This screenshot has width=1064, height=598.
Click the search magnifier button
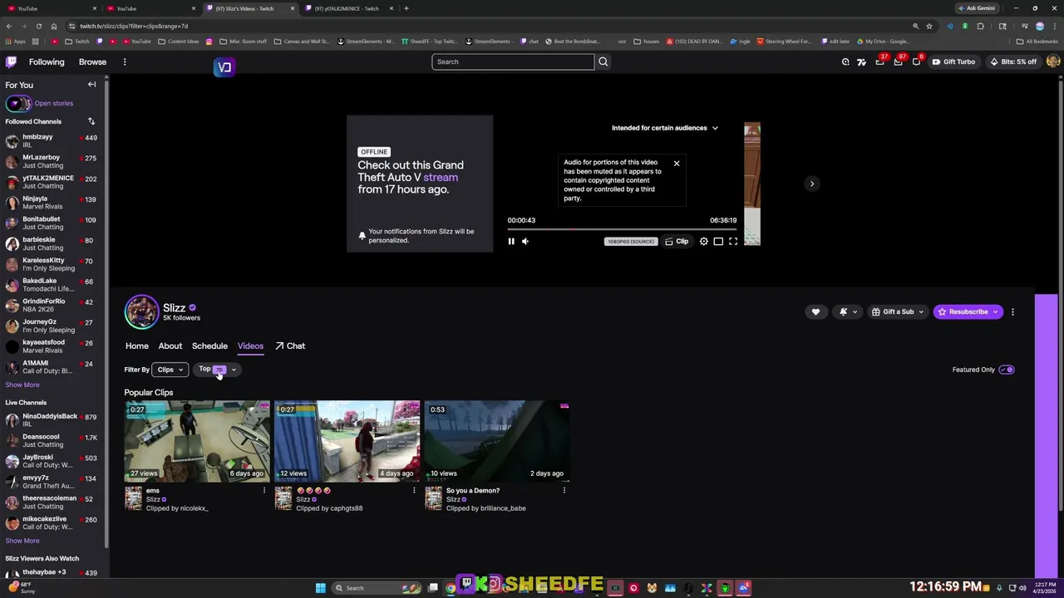[x=603, y=61]
